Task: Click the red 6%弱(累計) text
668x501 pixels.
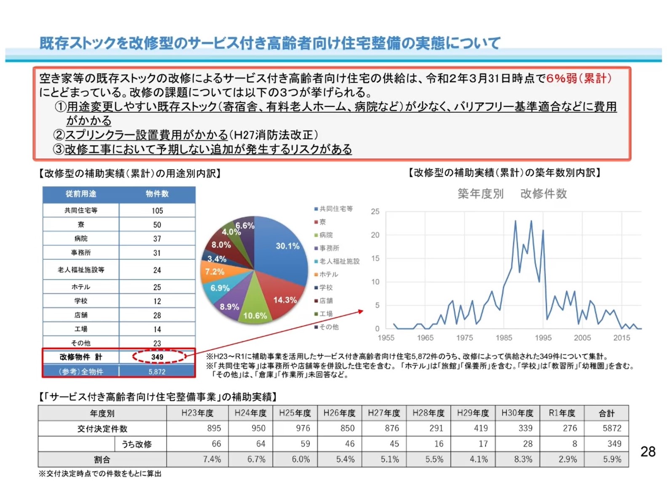Action: click(x=579, y=78)
